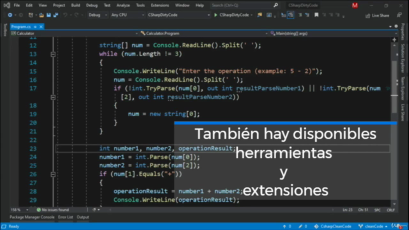Open the Any CPU platform dropdown
The image size is (409, 230).
click(127, 15)
